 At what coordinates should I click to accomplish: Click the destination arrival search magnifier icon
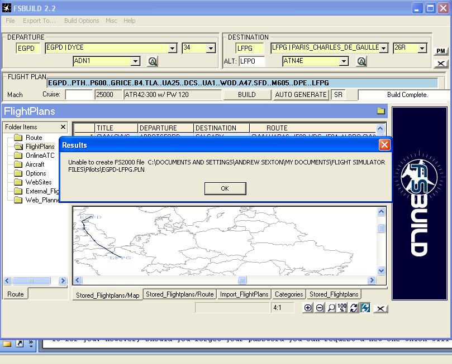click(361, 61)
